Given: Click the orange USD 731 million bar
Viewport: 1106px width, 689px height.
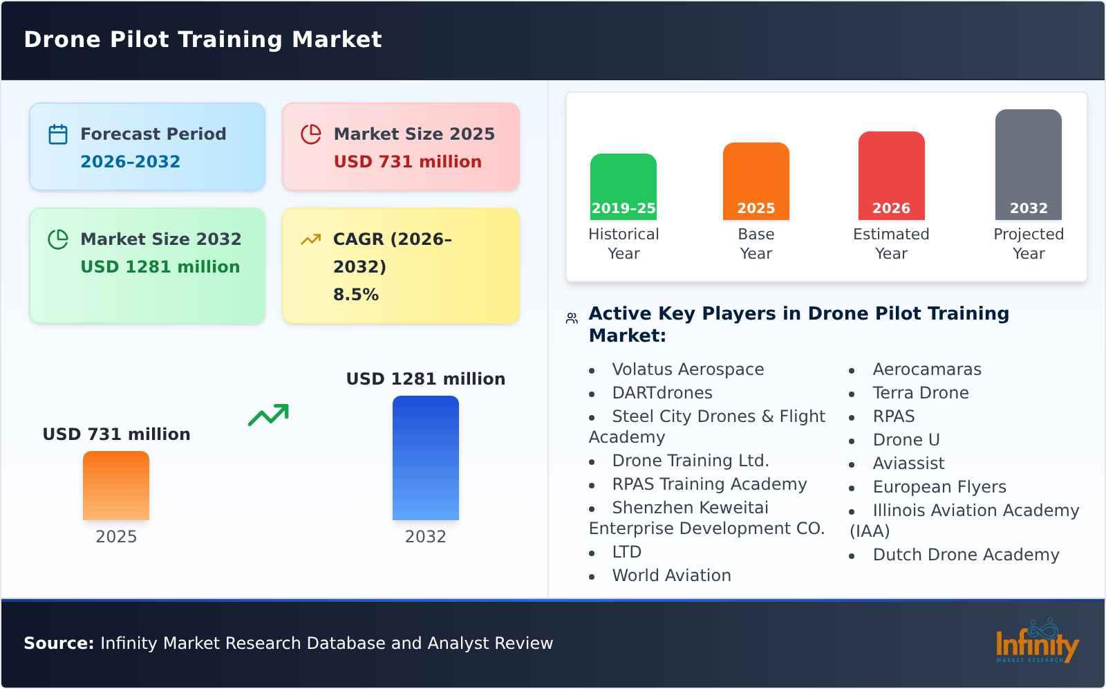Looking at the screenshot, I should click(x=115, y=486).
